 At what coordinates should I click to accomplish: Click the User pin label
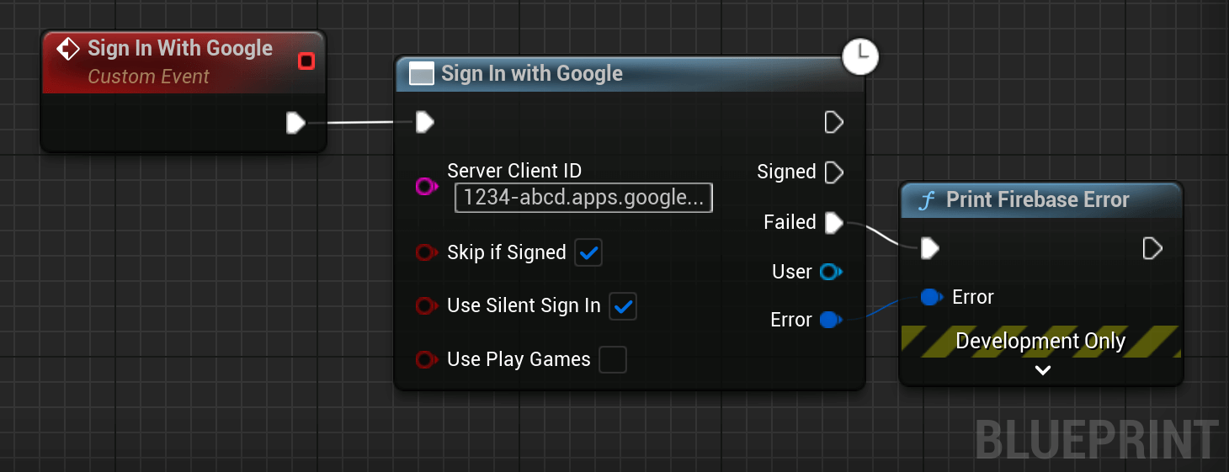click(792, 272)
